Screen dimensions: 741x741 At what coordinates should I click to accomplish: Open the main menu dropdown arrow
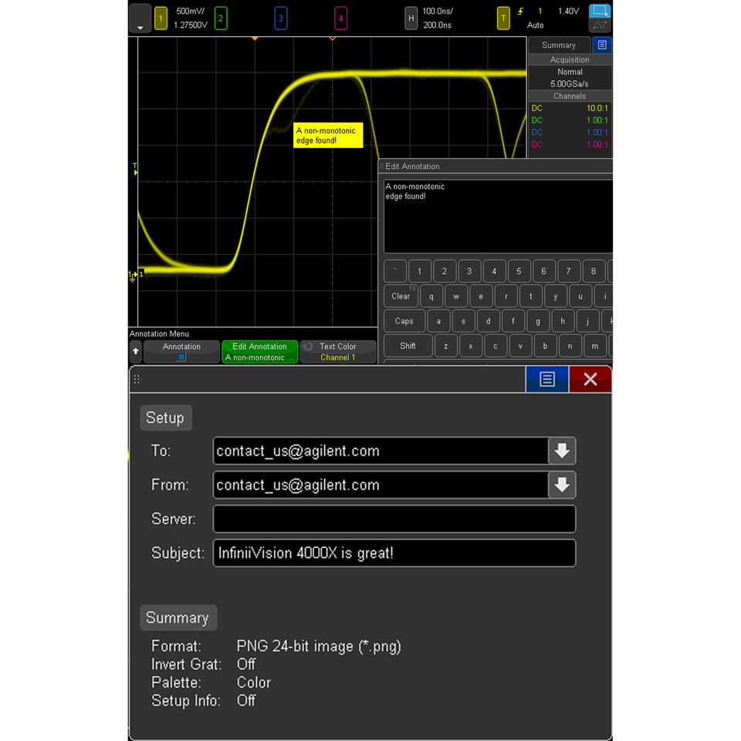140,19
